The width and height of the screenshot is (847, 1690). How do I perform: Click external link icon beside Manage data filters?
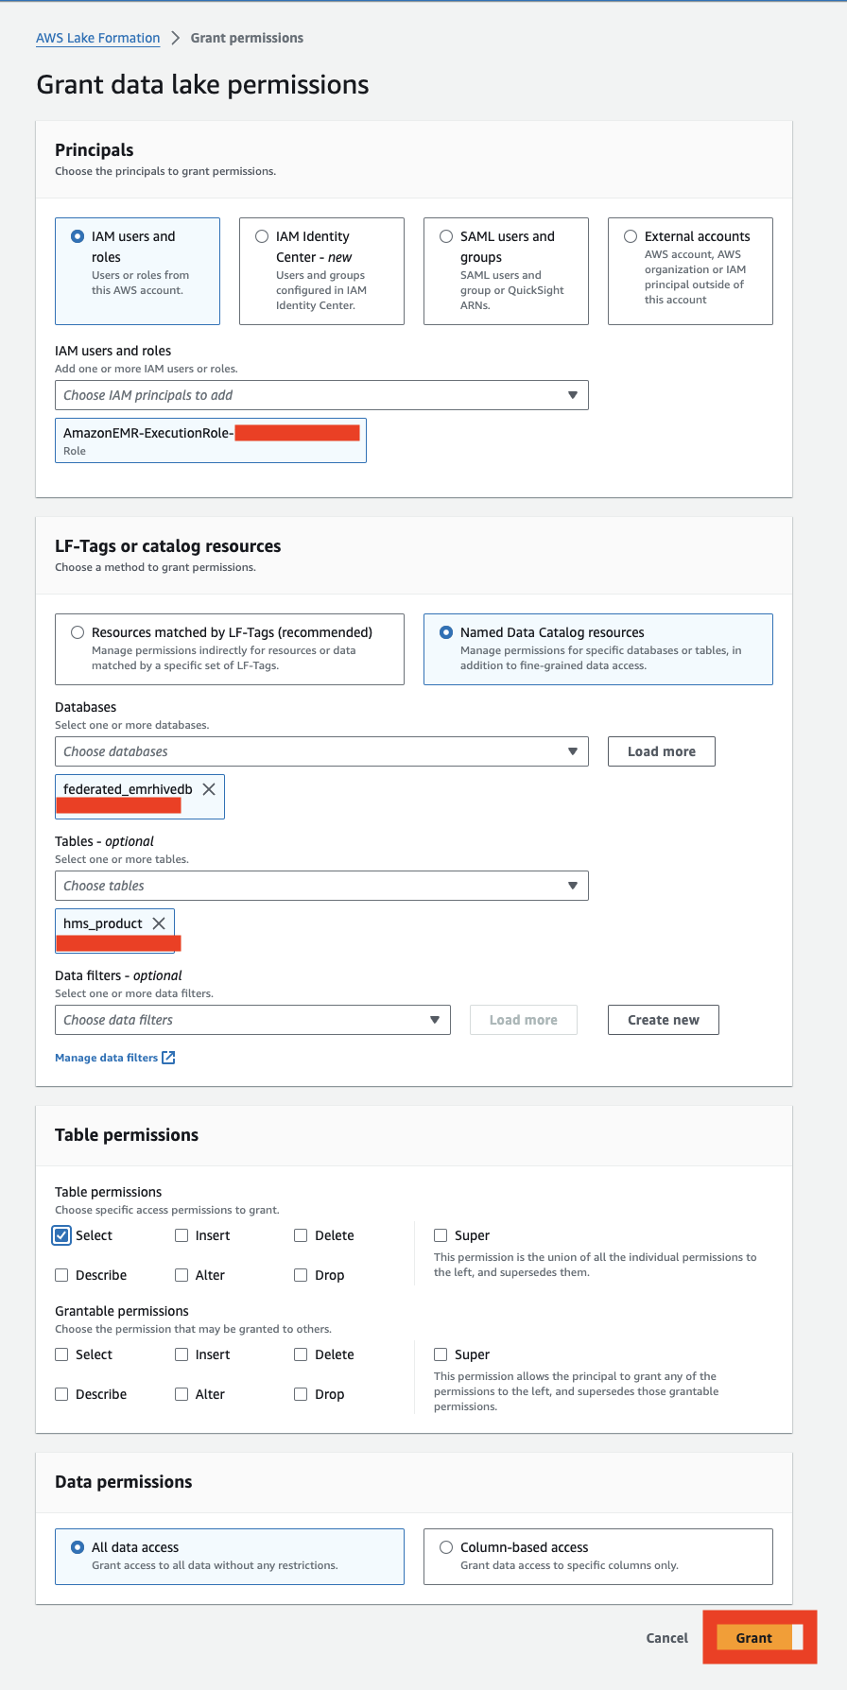(168, 1058)
